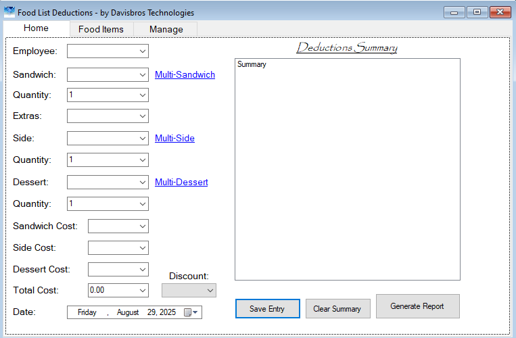The height and width of the screenshot is (338, 516).
Task: Open the Sandwich combo box
Action: point(108,74)
